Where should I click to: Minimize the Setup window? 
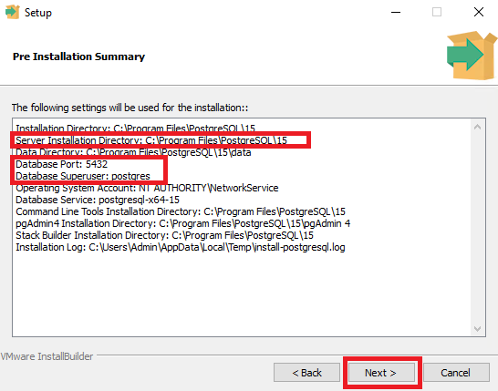(x=396, y=13)
